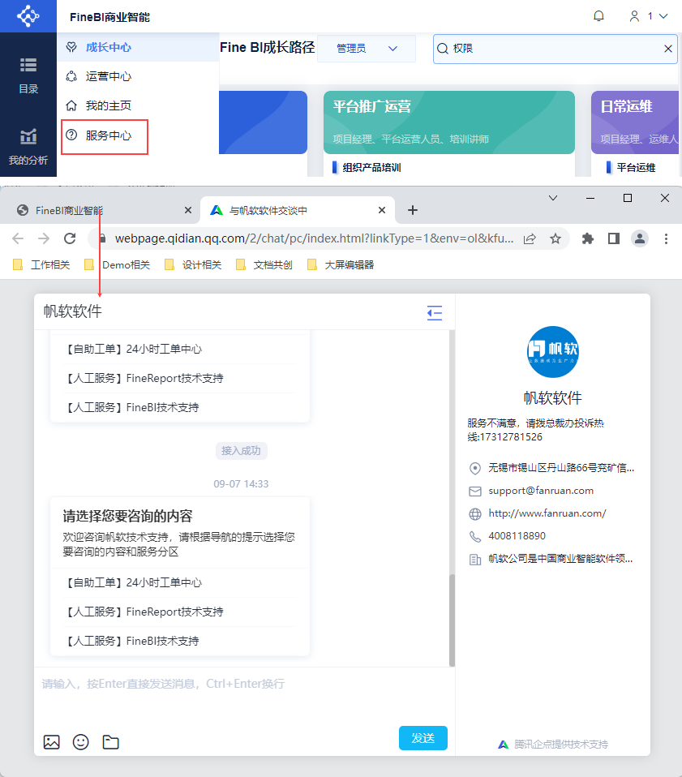This screenshot has height=777, width=682.
Task: Click phone number 4008118890
Action: (517, 536)
